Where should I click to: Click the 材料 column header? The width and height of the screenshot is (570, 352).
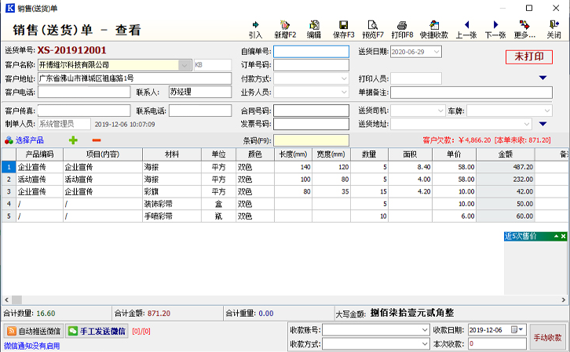point(172,154)
